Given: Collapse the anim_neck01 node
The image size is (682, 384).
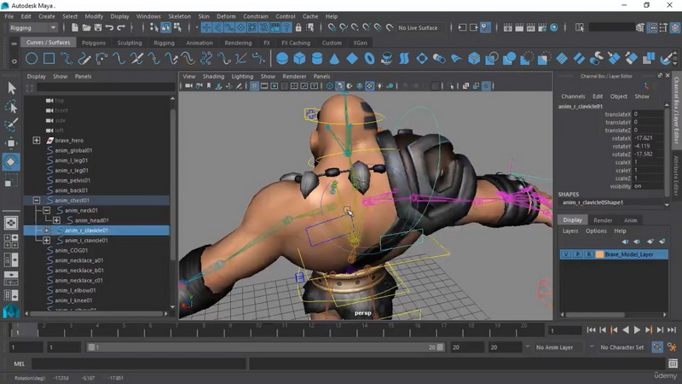Looking at the screenshot, I should 47,210.
